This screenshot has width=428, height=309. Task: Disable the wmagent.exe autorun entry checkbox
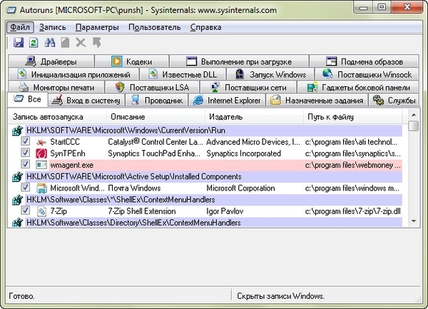pyautogui.click(x=26, y=165)
